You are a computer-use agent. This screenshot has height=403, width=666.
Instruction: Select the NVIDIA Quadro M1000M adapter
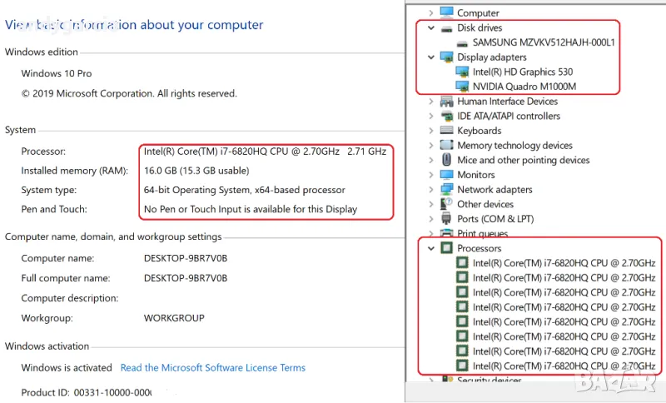(524, 87)
